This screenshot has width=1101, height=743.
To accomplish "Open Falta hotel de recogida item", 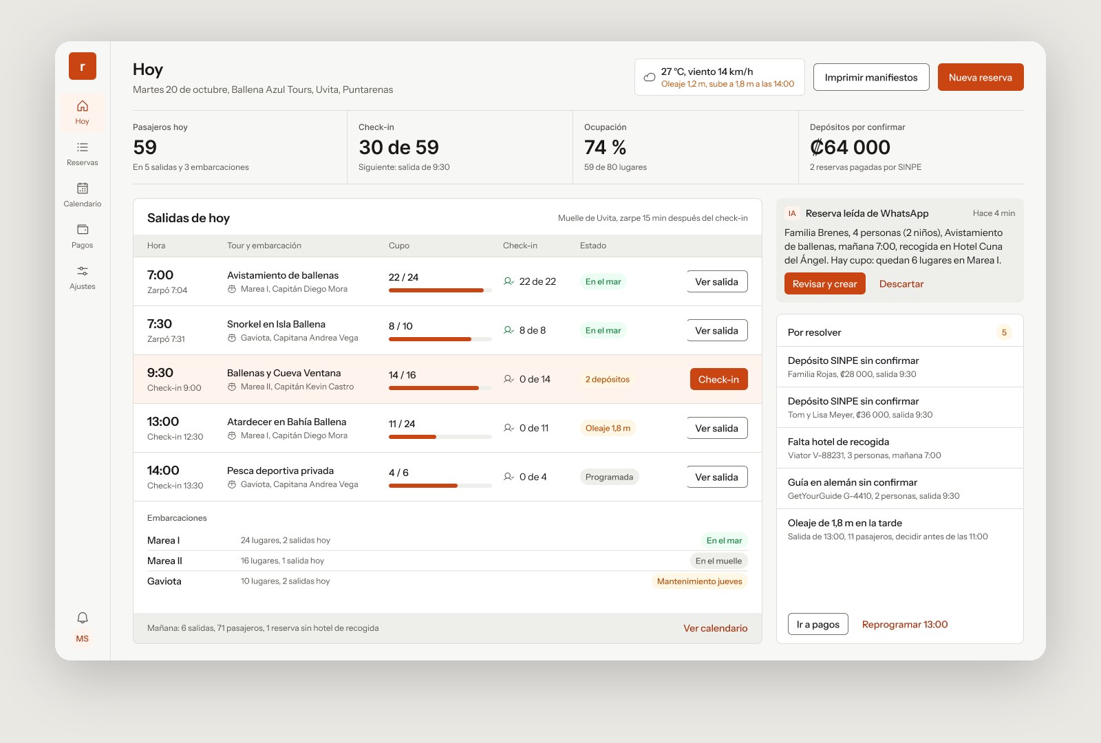I will (x=900, y=448).
